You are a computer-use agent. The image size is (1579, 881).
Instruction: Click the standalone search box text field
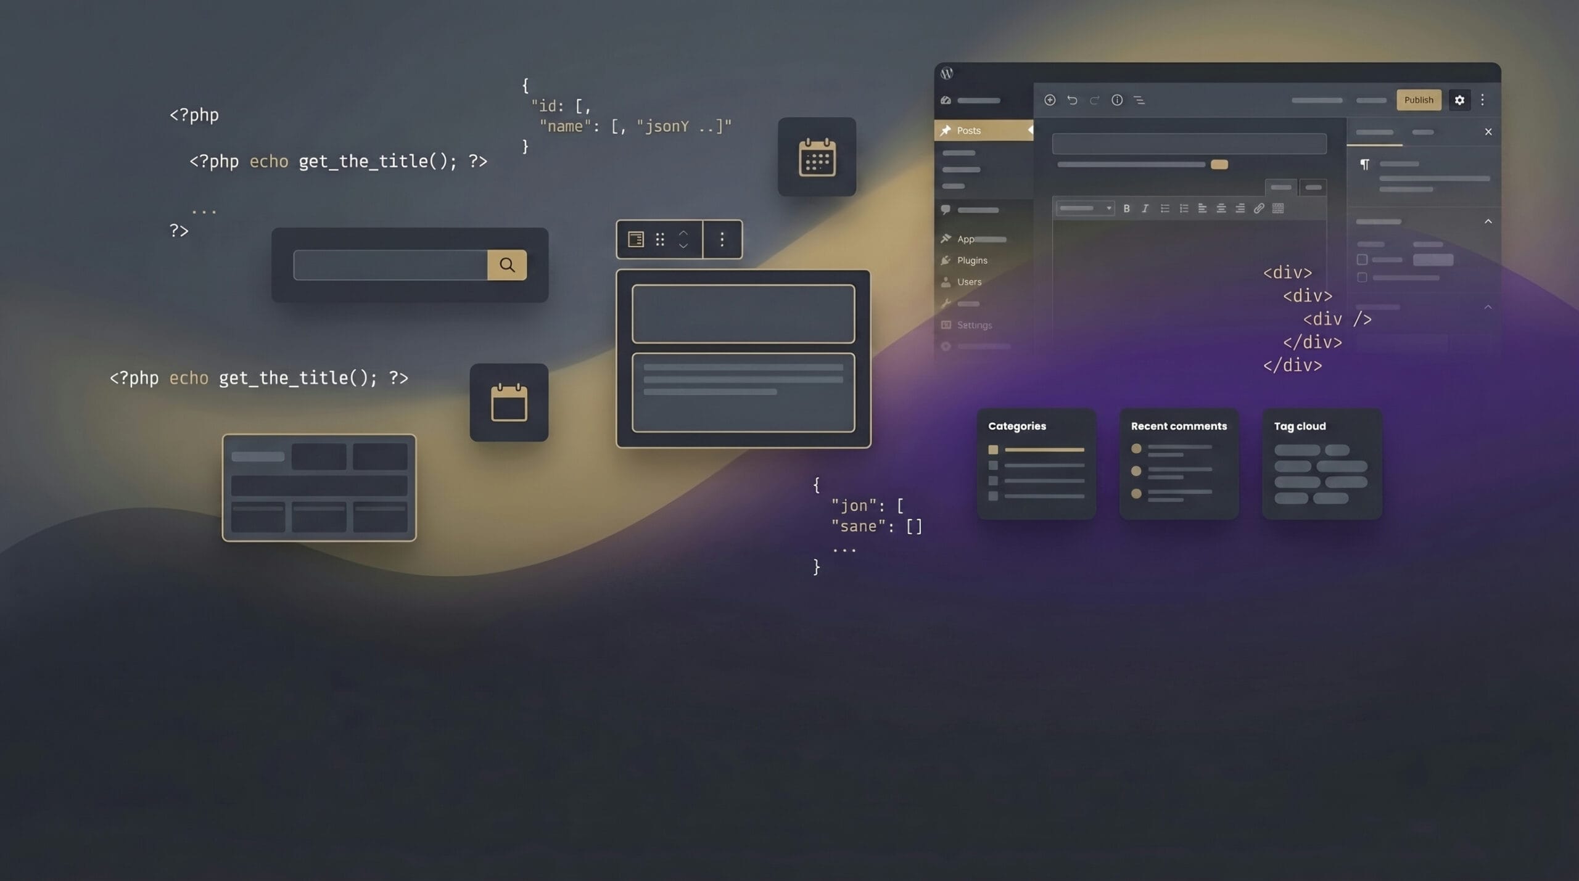(390, 265)
